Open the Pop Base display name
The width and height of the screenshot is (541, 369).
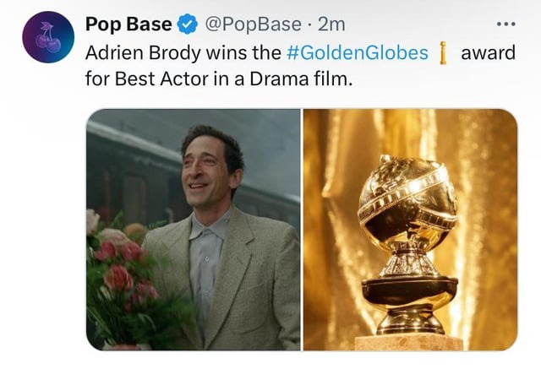point(128,24)
